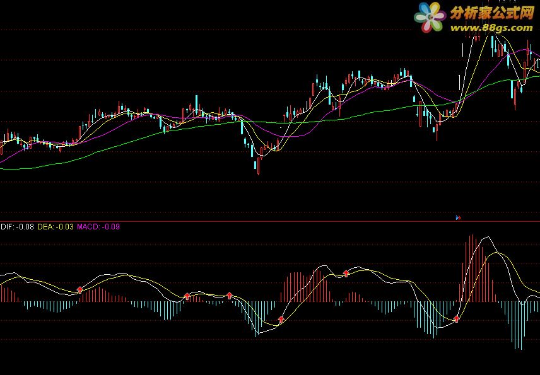This screenshot has height=375, width=540.
Task: Click the second red golden-cross arrow on the MACD panel
Action: [x=187, y=296]
